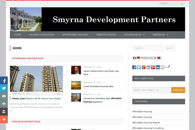Click the autumn trees thumbnail for Connecticut article
Image resolution: width=195 pixels, height=130 pixels.
[x=76, y=97]
